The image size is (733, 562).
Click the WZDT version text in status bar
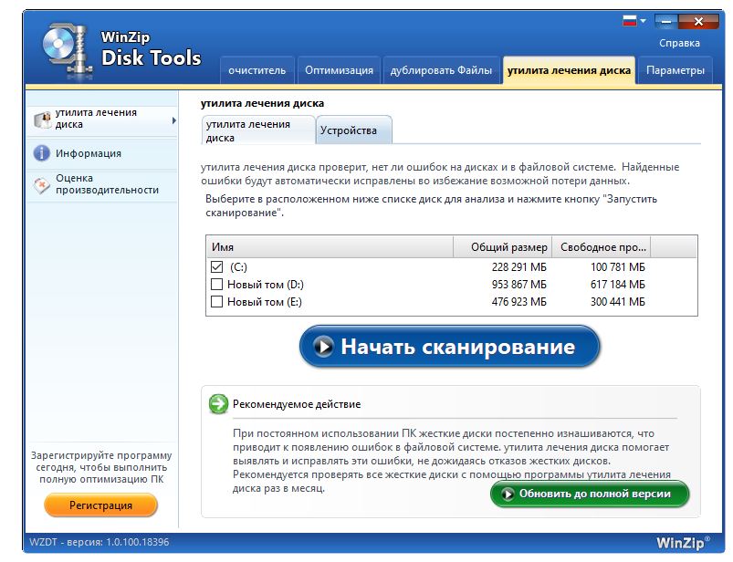[x=99, y=542]
